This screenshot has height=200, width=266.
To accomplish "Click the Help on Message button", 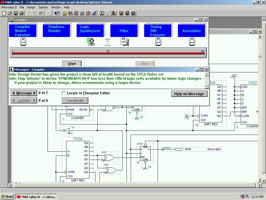I will (x=189, y=94).
